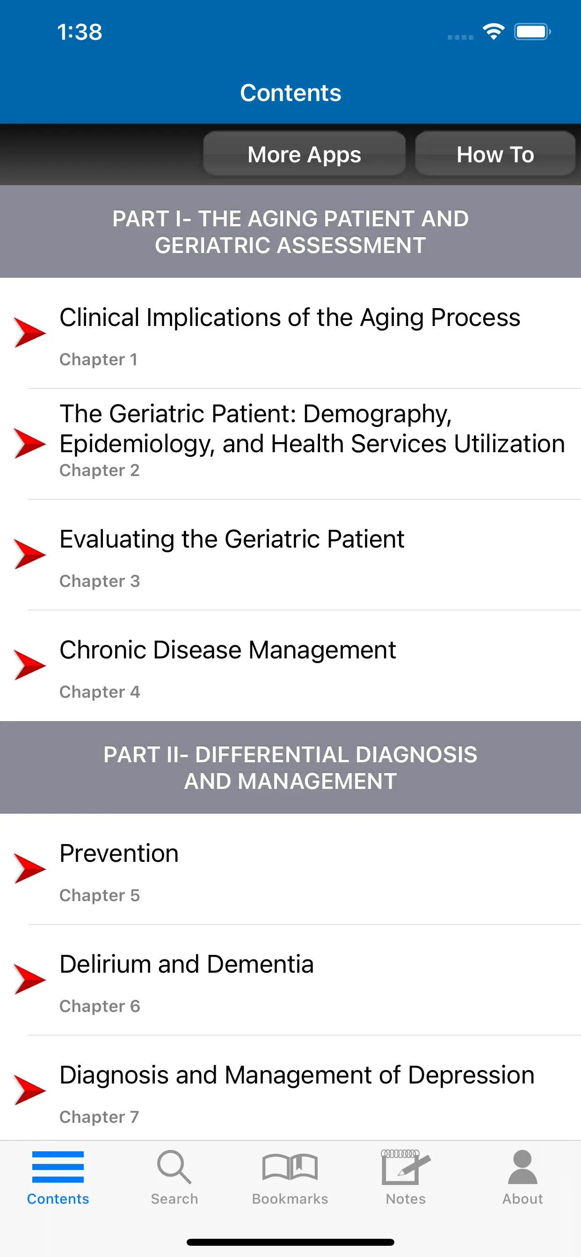Open Diagnosis and Management of Depression
The height and width of the screenshot is (1257, 581).
point(297,1076)
